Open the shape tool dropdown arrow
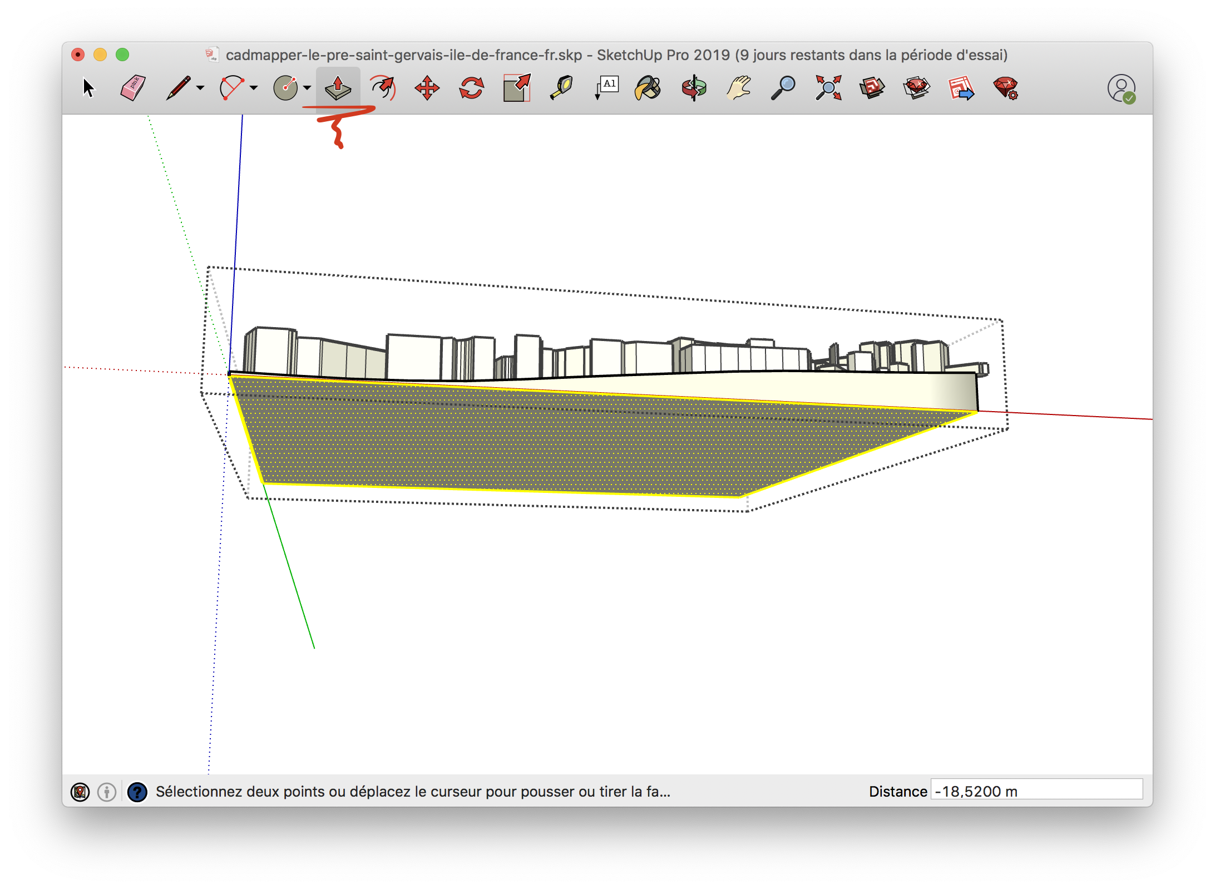This screenshot has height=889, width=1215. tap(307, 88)
